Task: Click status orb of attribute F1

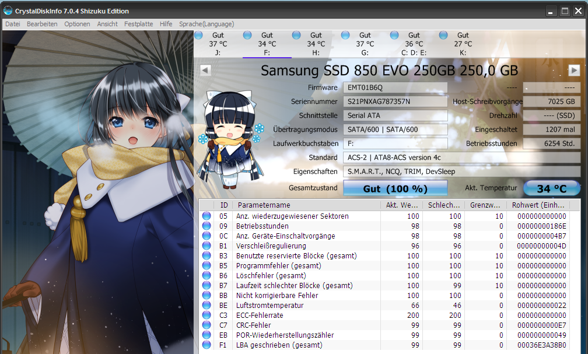Action: coord(206,345)
